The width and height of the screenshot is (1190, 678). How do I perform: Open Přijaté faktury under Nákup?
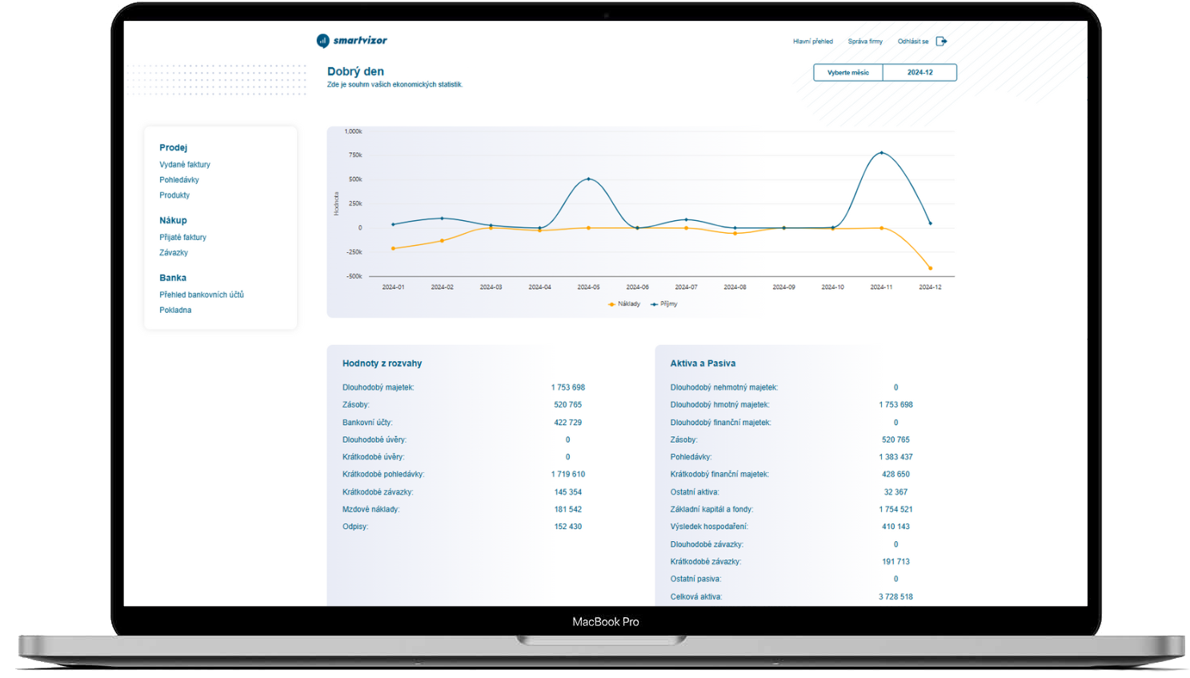(x=182, y=238)
